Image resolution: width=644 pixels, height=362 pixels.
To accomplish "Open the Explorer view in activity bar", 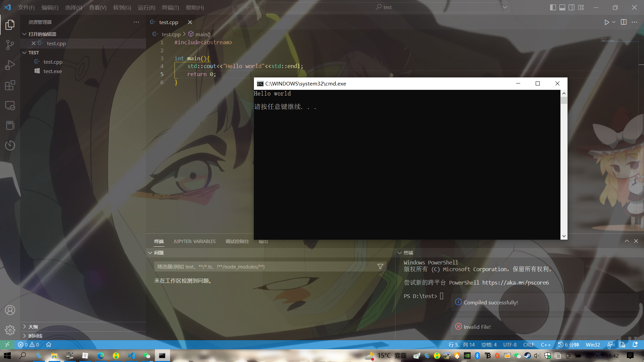I will pyautogui.click(x=10, y=24).
